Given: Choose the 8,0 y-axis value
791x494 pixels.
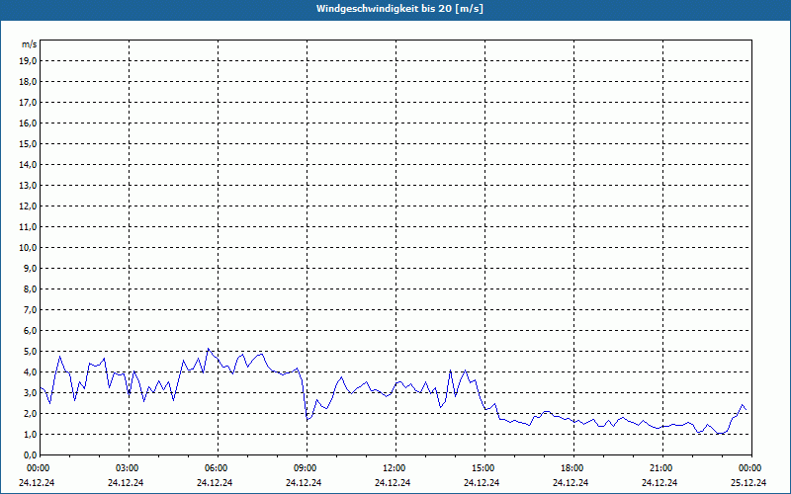Looking at the screenshot, I should (x=30, y=288).
